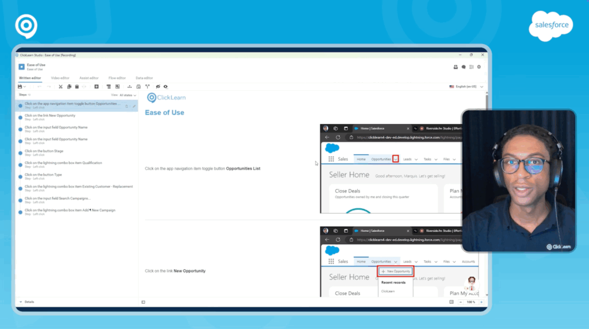Viewport: 589px width, 329px height.
Task: Click the image layout icon in the toolbar
Action: click(117, 87)
